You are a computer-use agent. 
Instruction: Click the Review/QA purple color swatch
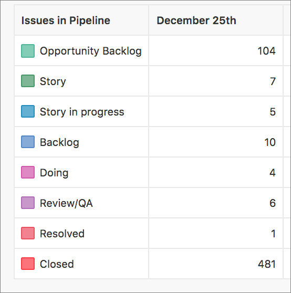[x=28, y=203]
